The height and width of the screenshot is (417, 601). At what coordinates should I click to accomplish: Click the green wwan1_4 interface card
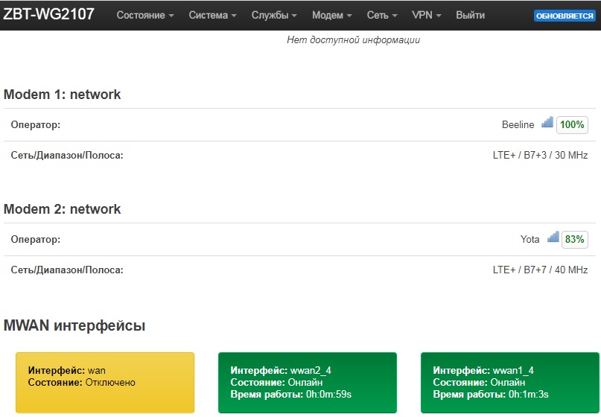(x=510, y=383)
